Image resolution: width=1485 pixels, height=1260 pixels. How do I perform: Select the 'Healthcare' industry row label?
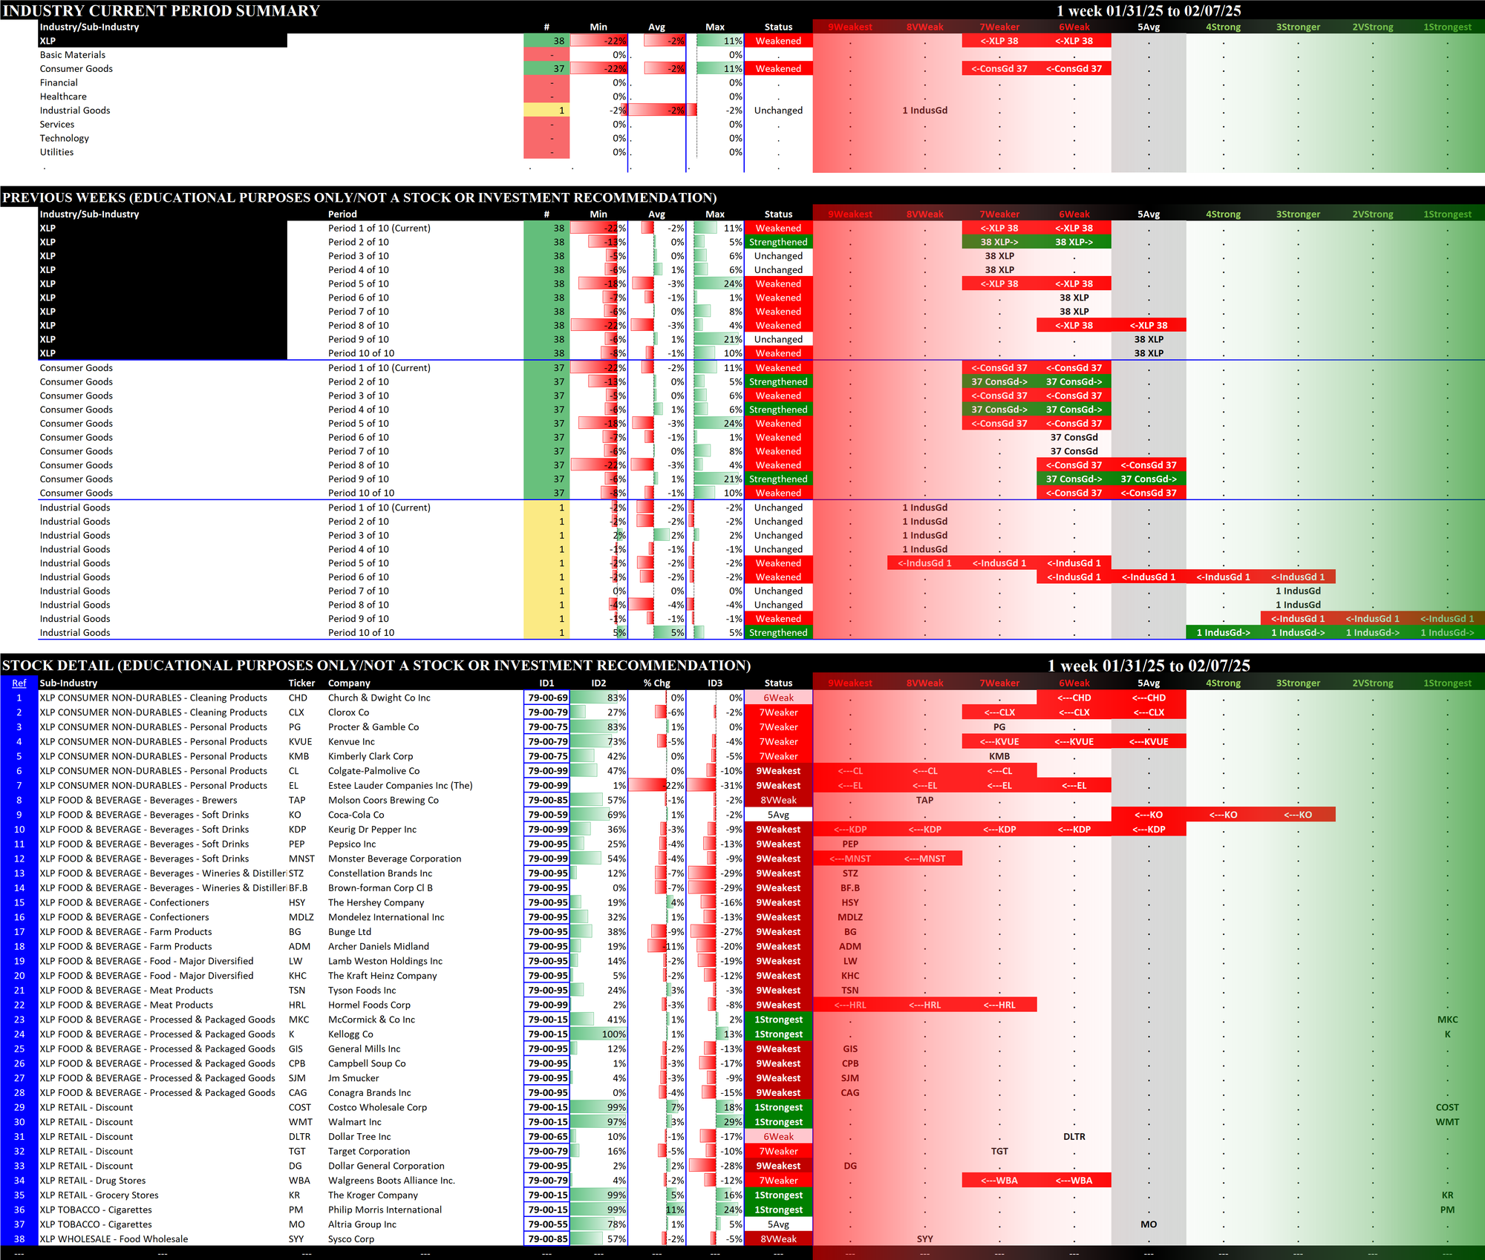[63, 96]
